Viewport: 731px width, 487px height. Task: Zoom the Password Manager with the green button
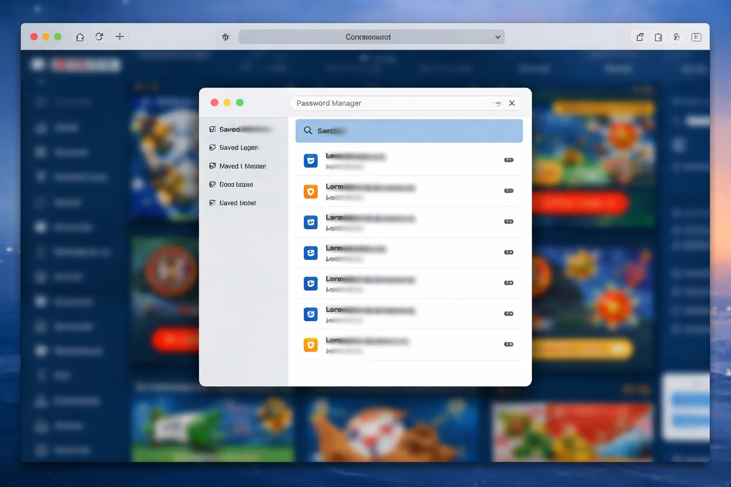pyautogui.click(x=240, y=103)
